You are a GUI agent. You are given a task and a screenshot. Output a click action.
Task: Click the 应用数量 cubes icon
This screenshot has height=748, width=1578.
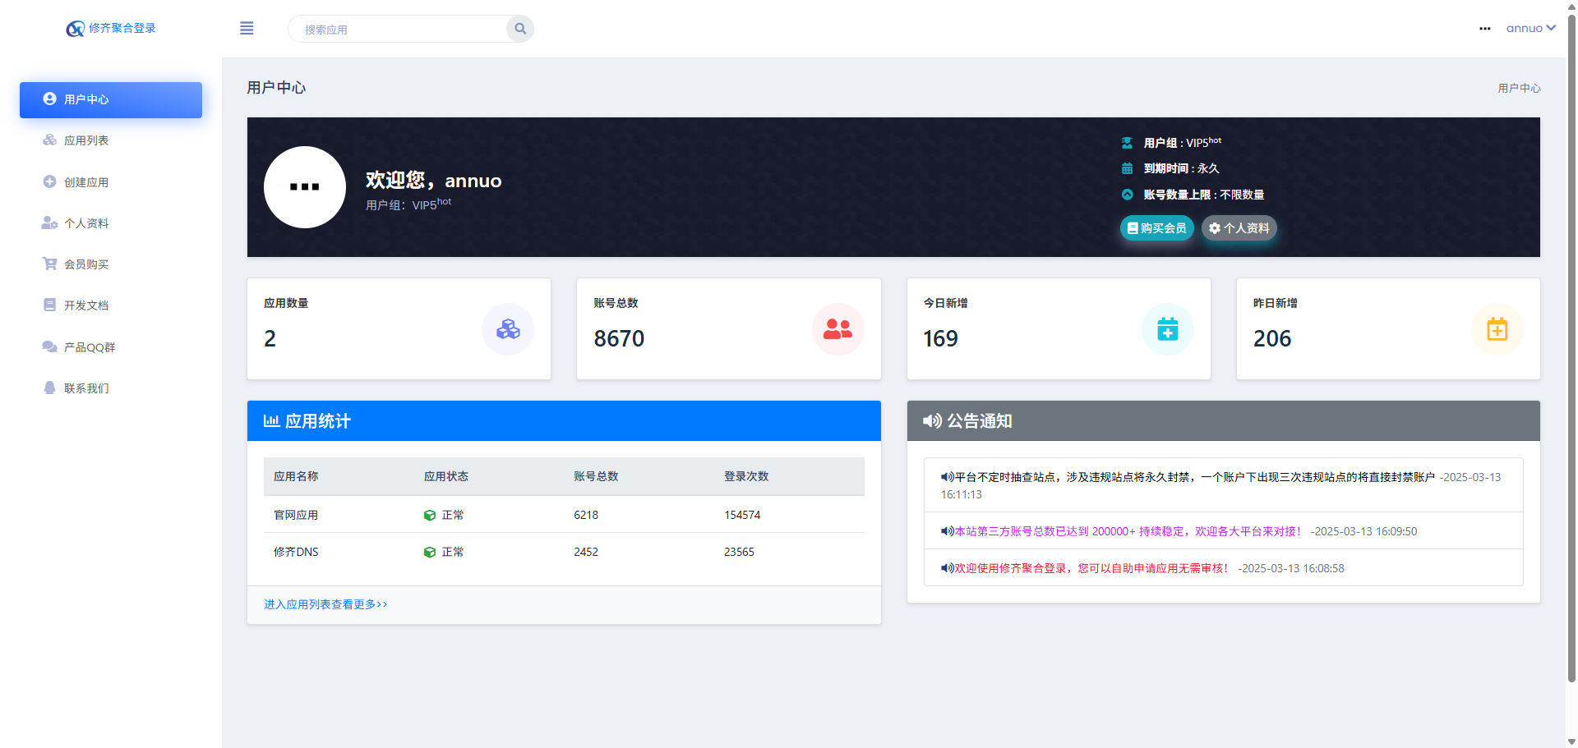point(508,329)
